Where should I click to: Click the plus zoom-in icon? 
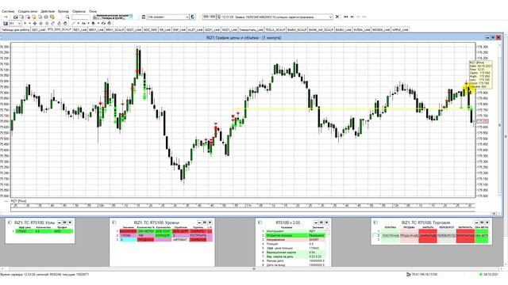pyautogui.click(x=25, y=23)
